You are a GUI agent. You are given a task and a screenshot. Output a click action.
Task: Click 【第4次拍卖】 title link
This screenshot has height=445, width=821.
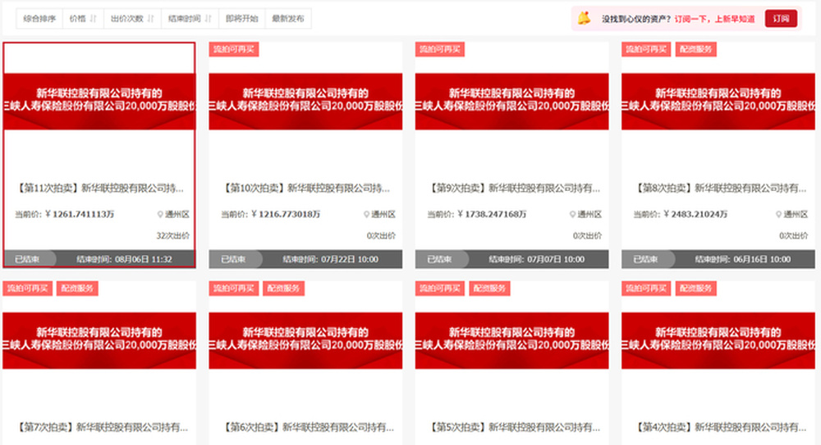tap(721, 427)
